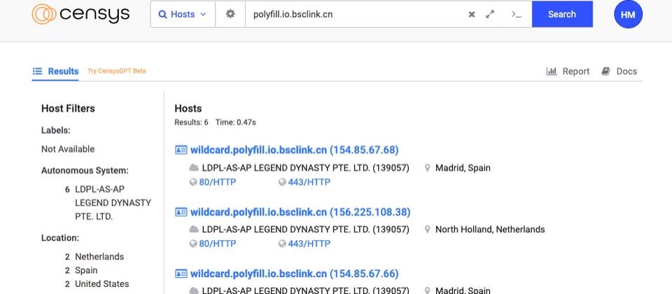Click the Report bar chart icon
The image size is (672, 294).
click(552, 71)
